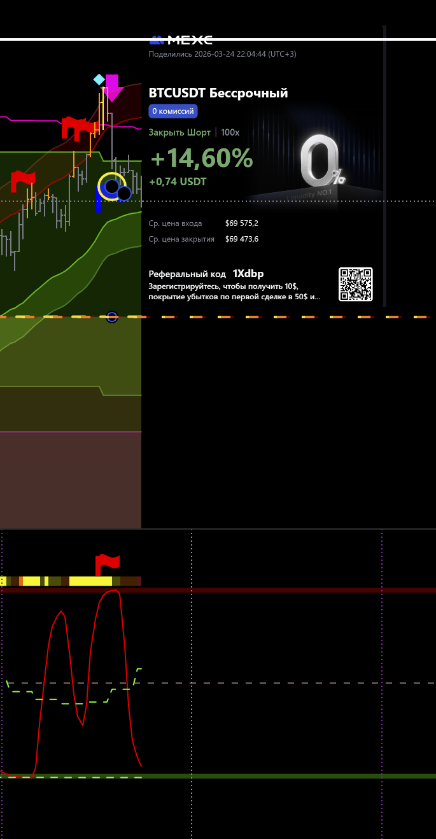Click the 100x leverage label
Screen dimensions: 436x839
click(x=230, y=132)
